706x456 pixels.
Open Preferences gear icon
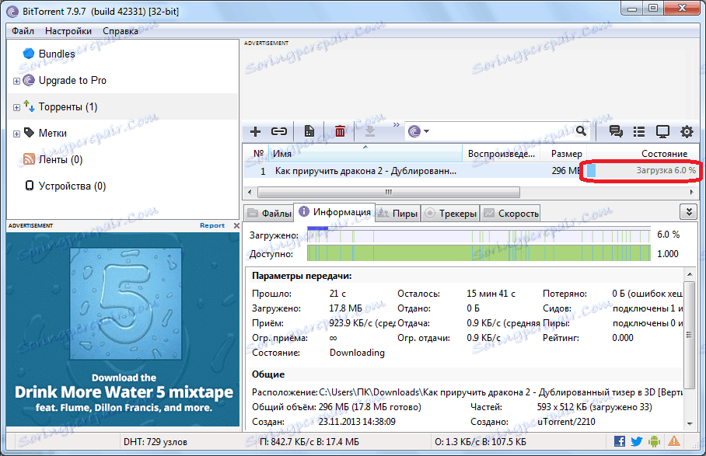click(x=687, y=131)
